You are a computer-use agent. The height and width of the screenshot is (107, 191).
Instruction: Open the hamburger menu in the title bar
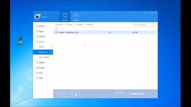pyautogui.click(x=145, y=13)
